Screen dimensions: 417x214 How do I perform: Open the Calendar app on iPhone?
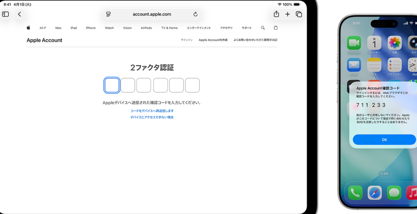[x=374, y=43]
